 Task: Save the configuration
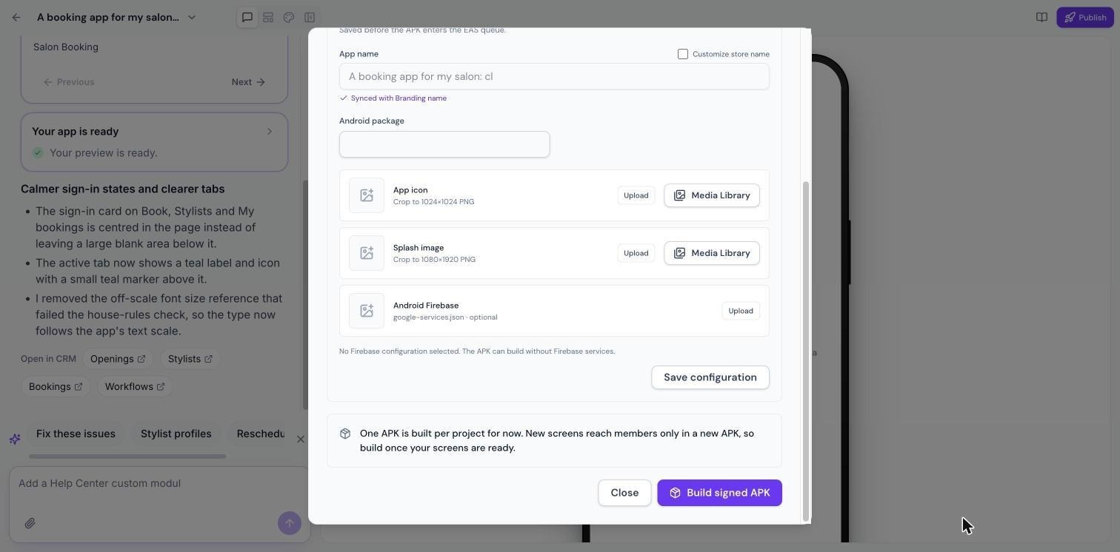(x=710, y=377)
